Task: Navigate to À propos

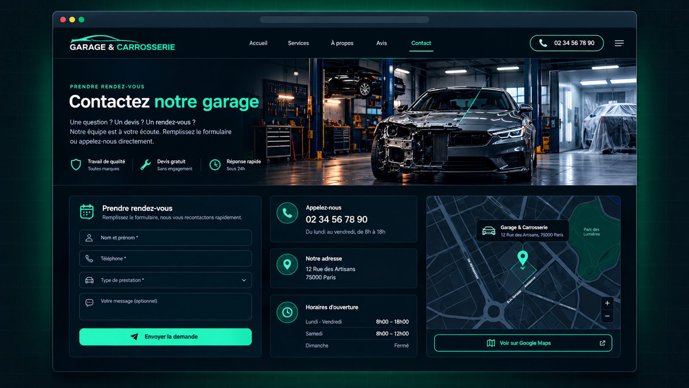Action: tap(342, 43)
